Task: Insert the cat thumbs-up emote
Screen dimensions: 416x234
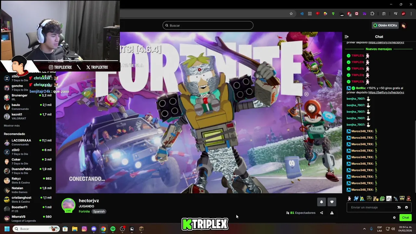Action: coord(375,199)
